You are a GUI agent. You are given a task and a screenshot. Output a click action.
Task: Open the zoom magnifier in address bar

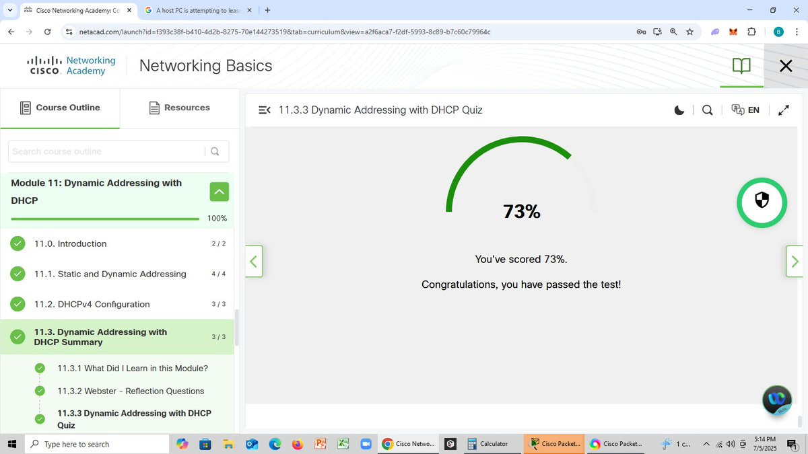point(673,32)
